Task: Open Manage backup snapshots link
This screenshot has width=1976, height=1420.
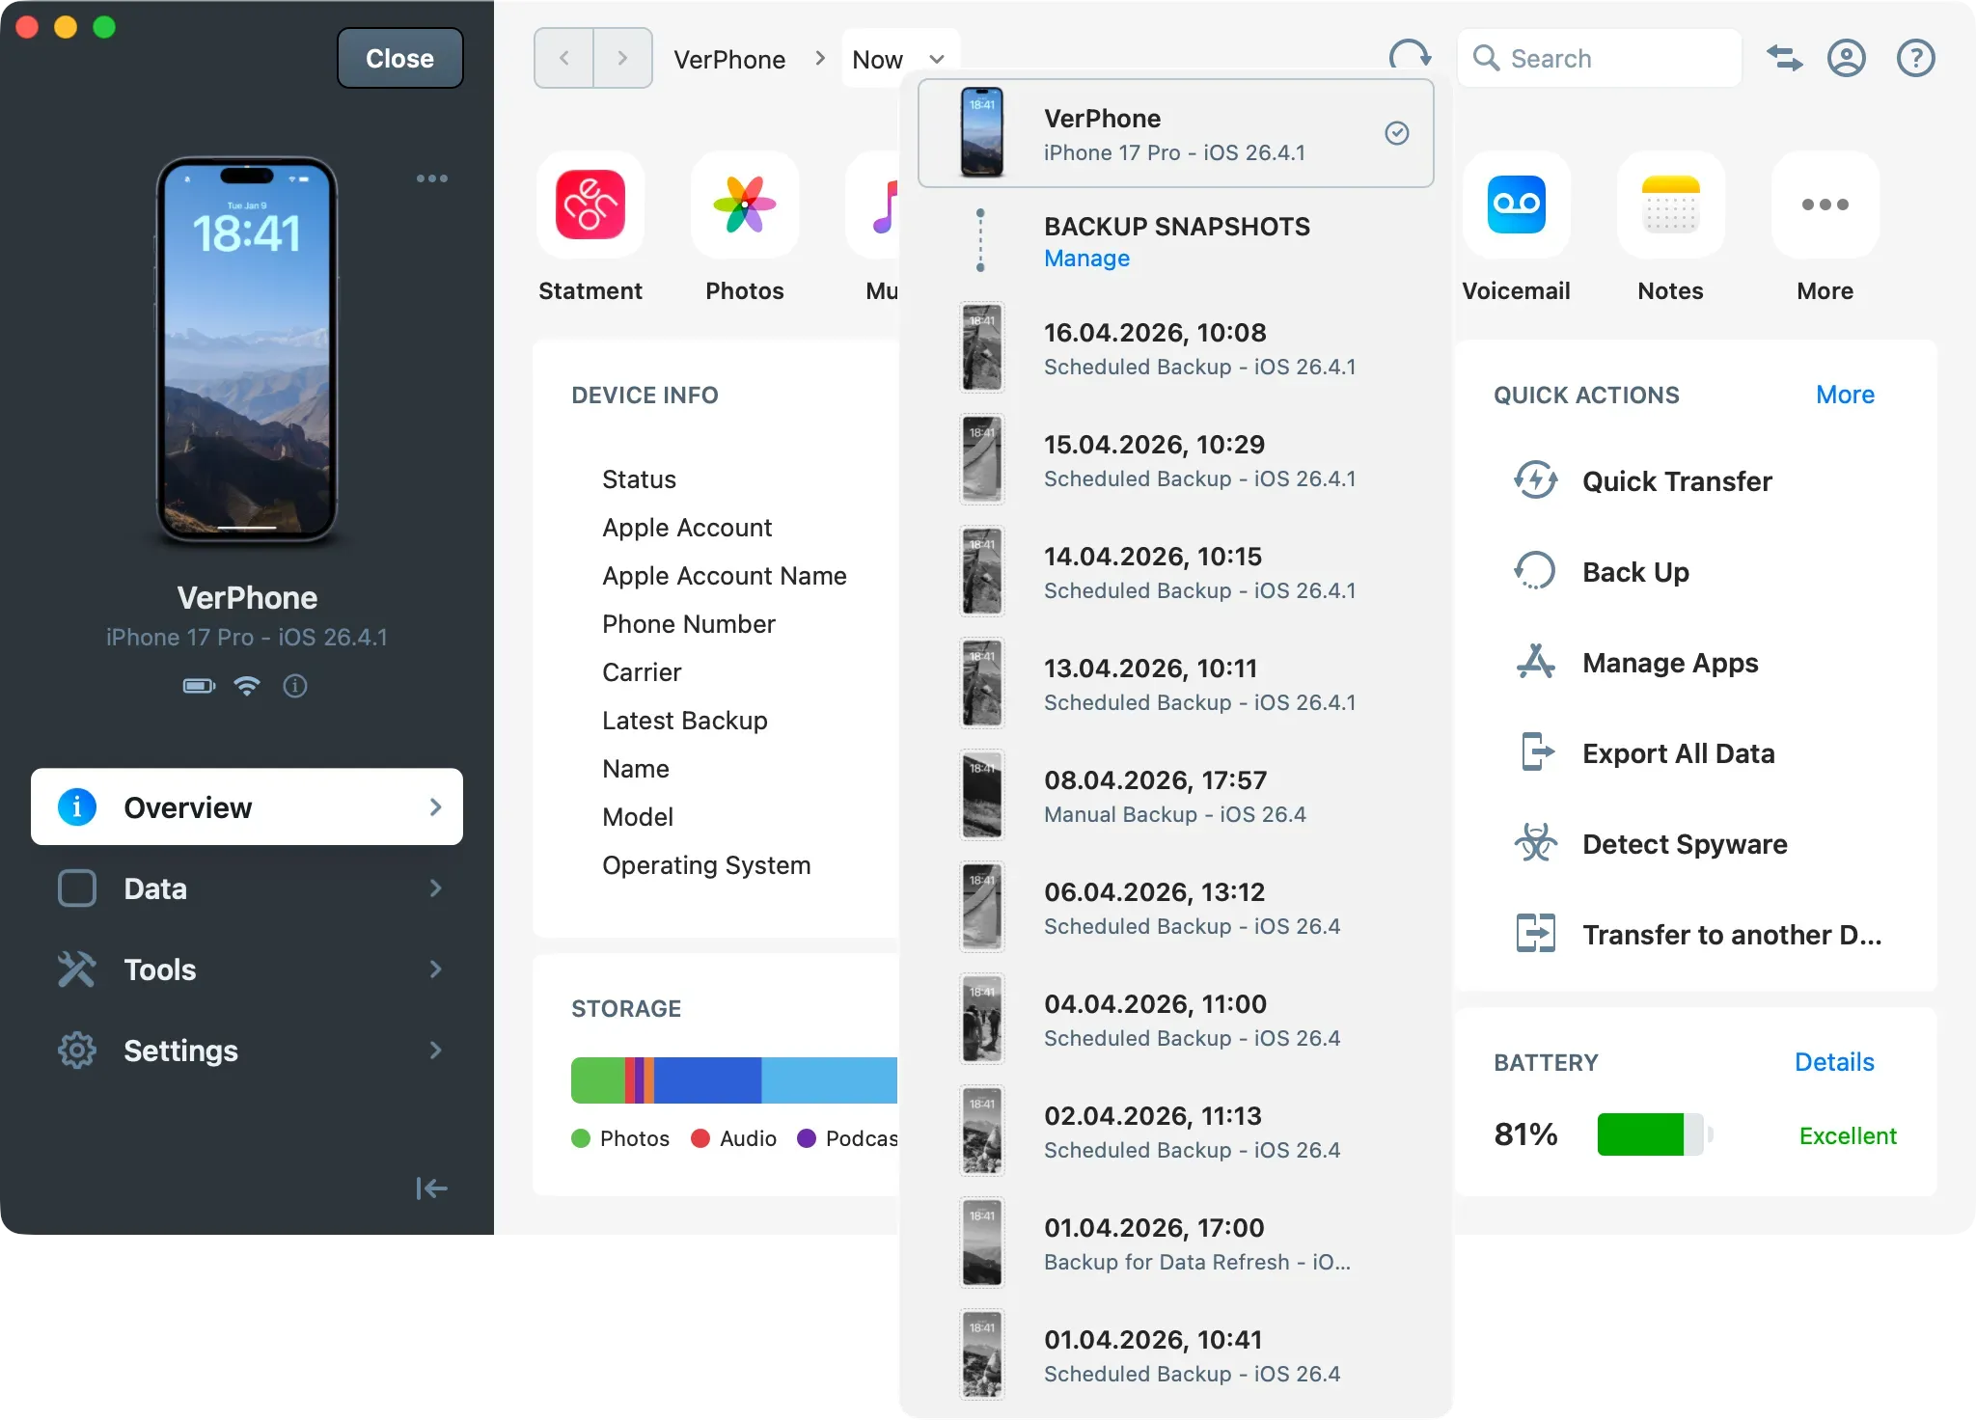Action: [1086, 259]
